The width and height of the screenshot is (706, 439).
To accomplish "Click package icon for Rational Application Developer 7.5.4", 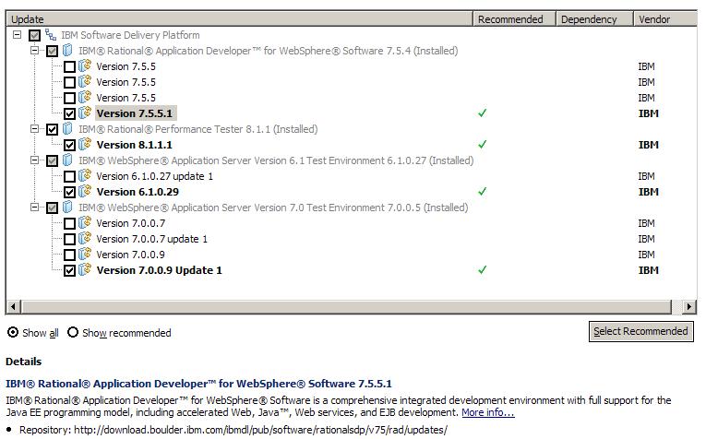I will (67, 51).
